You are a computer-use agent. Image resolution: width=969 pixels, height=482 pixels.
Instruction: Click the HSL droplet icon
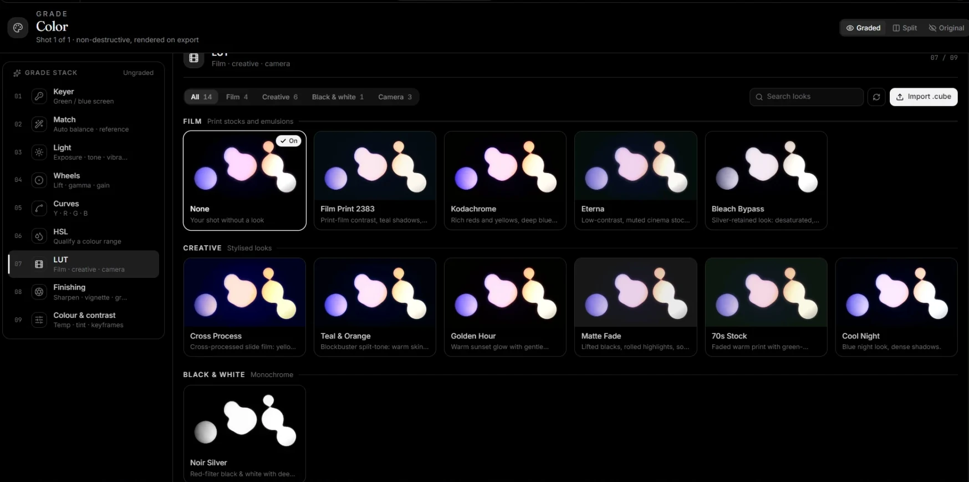coord(39,236)
